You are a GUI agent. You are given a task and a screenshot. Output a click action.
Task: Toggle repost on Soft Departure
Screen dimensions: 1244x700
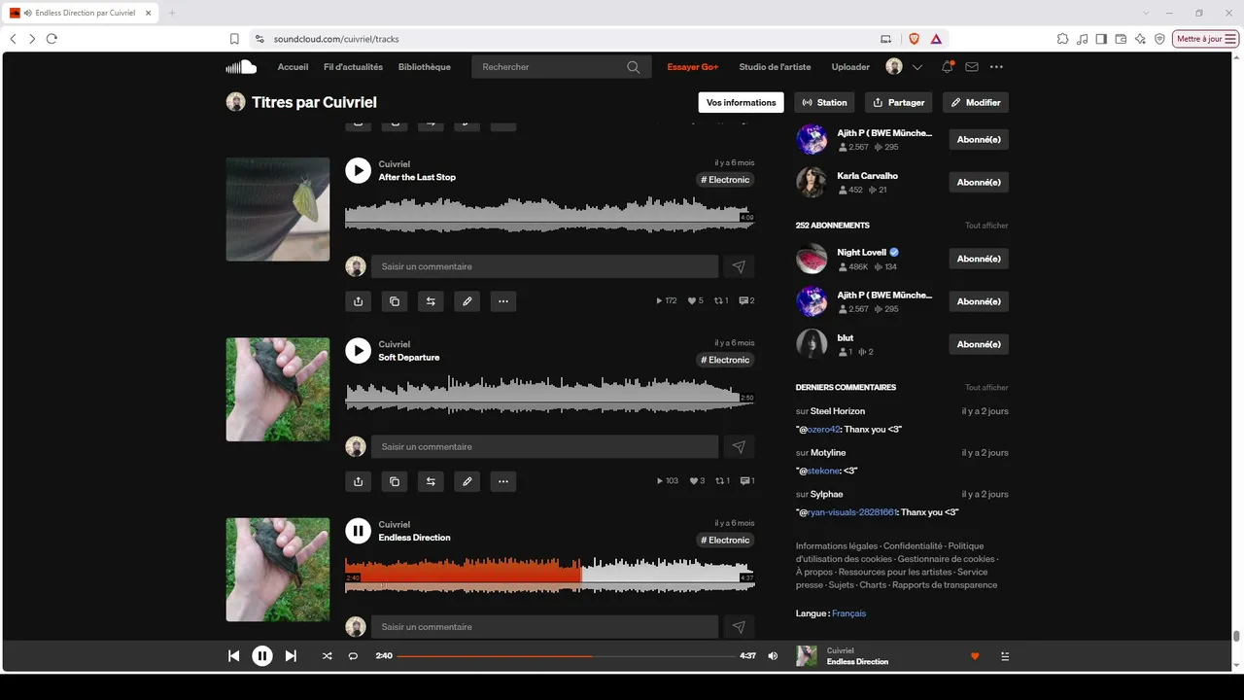(x=431, y=481)
